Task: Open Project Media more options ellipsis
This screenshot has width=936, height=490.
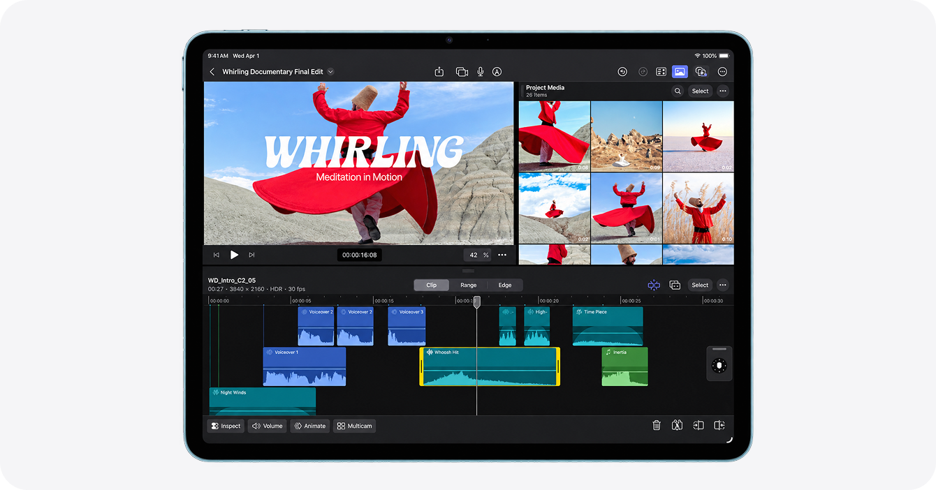Action: pos(722,91)
